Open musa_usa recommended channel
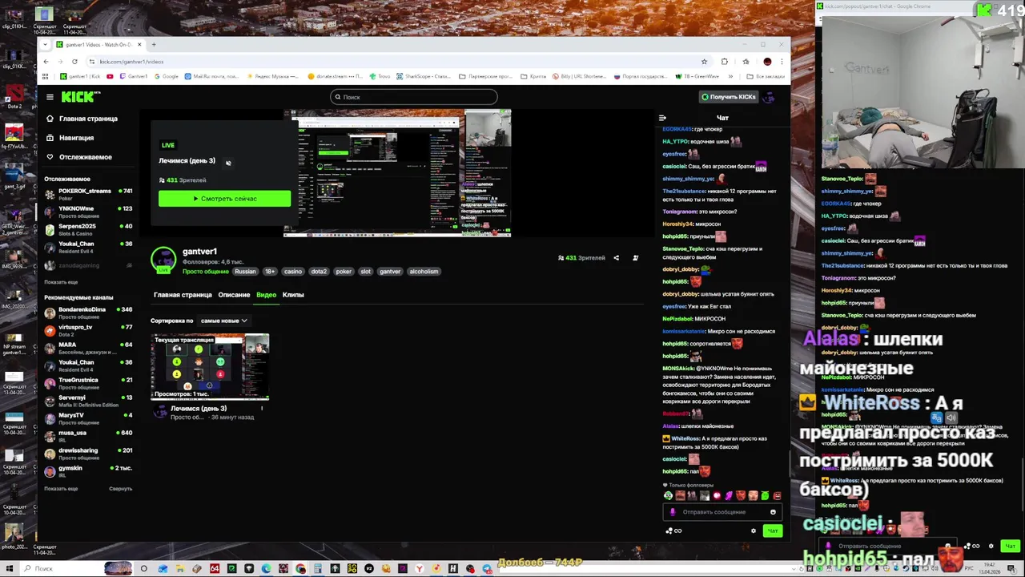The height and width of the screenshot is (577, 1025). (x=88, y=436)
